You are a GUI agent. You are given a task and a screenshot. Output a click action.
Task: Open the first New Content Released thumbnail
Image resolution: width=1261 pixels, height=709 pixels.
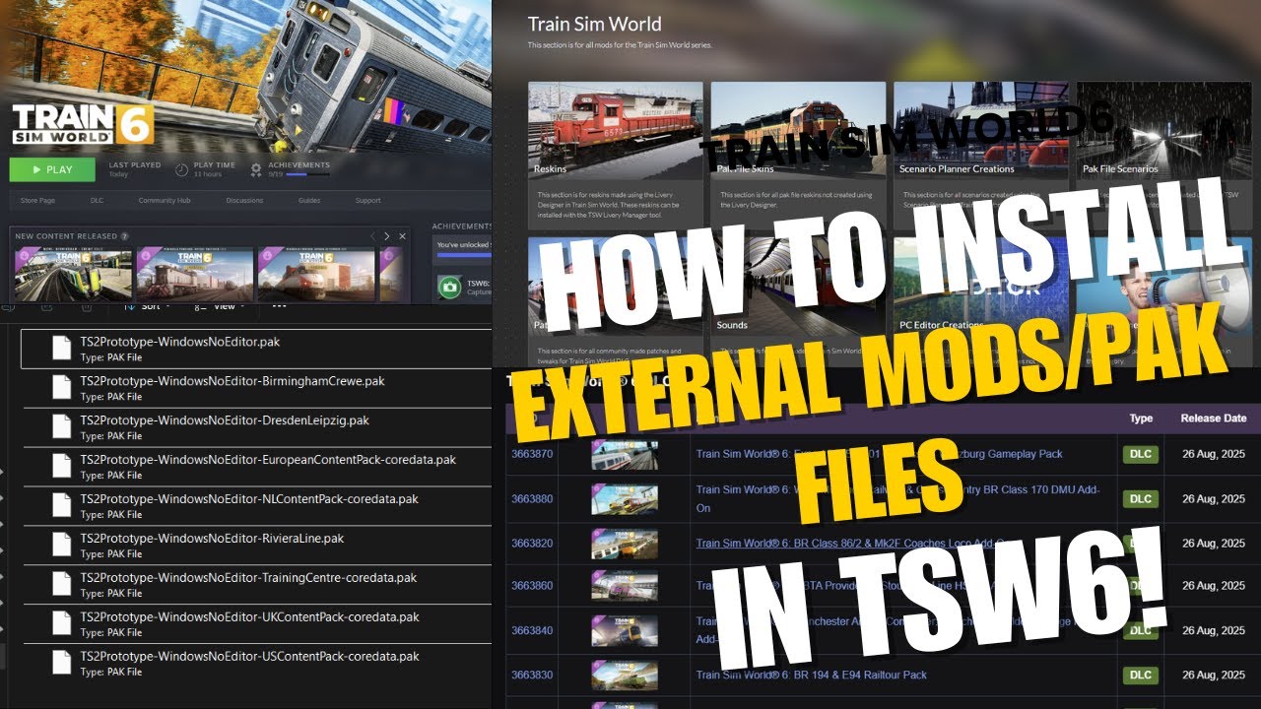73,275
